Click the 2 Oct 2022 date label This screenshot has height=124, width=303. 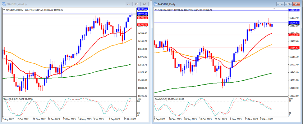pos(23,119)
